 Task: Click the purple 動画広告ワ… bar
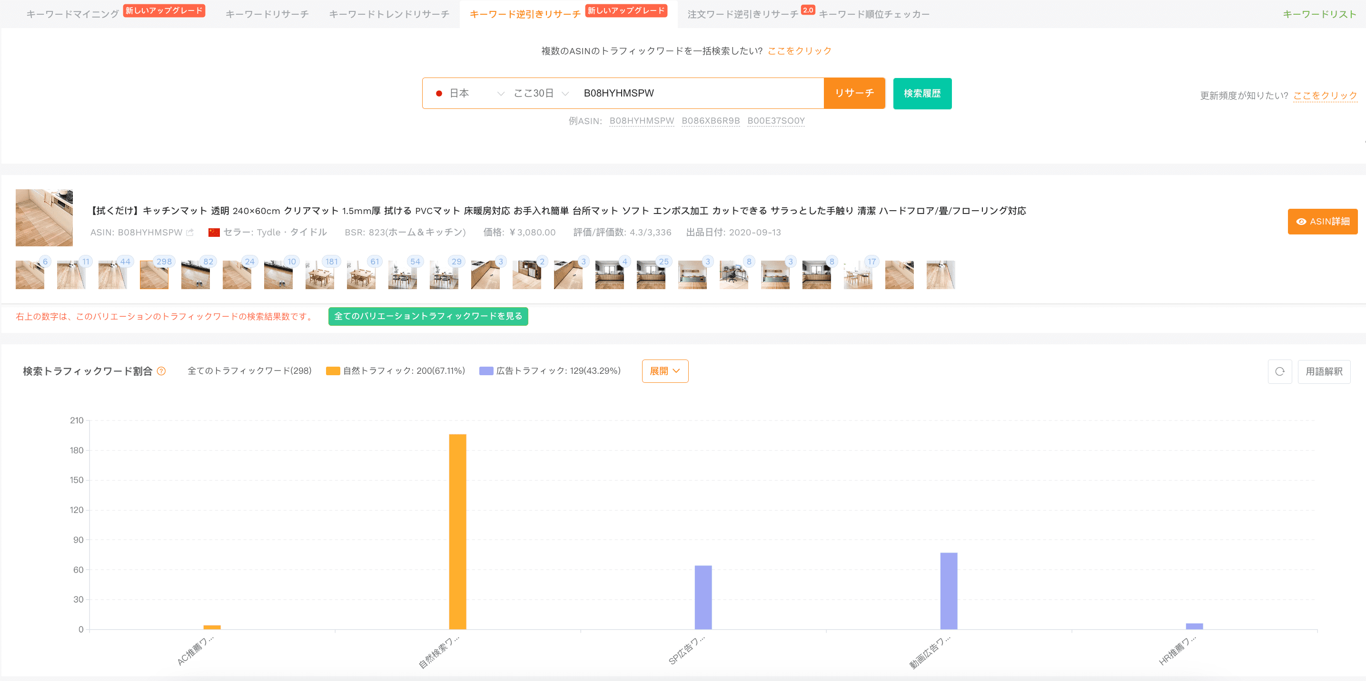pyautogui.click(x=949, y=591)
